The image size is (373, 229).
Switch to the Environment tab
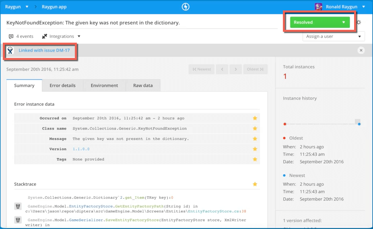[104, 85]
